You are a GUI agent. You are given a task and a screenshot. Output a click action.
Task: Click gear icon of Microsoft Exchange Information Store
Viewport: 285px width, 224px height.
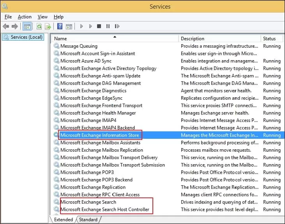click(x=56, y=135)
